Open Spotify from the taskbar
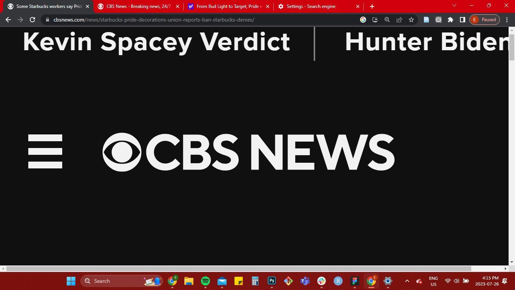Image resolution: width=515 pixels, height=290 pixels. (205, 281)
